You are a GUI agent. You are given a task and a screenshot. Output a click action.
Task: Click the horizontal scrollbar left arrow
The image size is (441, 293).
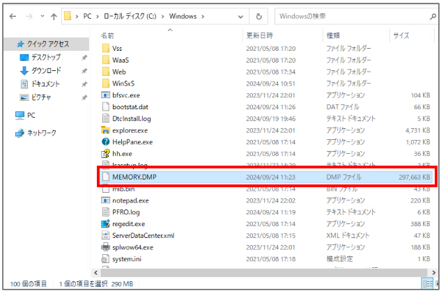coord(96,273)
